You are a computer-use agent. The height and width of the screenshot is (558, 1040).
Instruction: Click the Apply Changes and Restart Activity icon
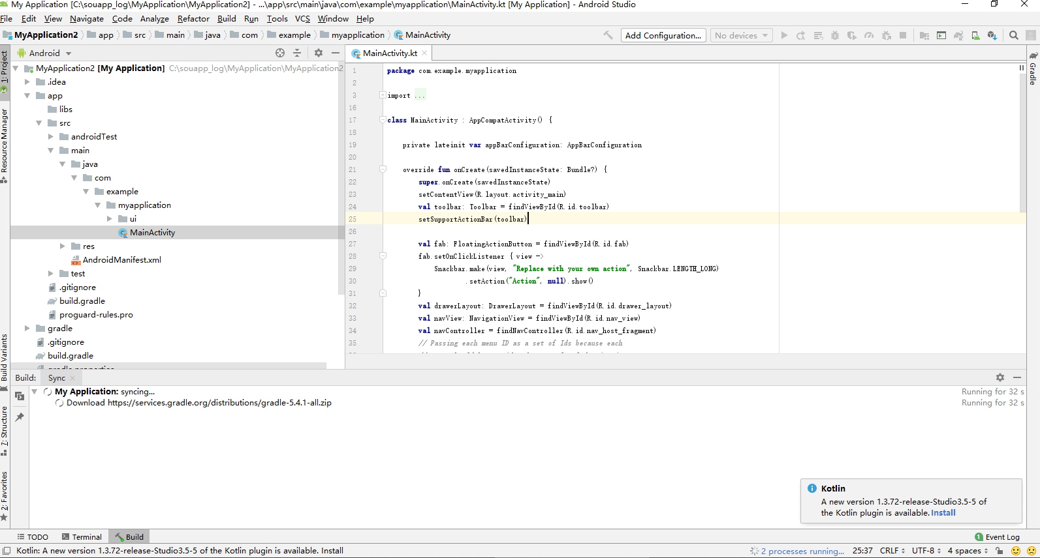(801, 35)
